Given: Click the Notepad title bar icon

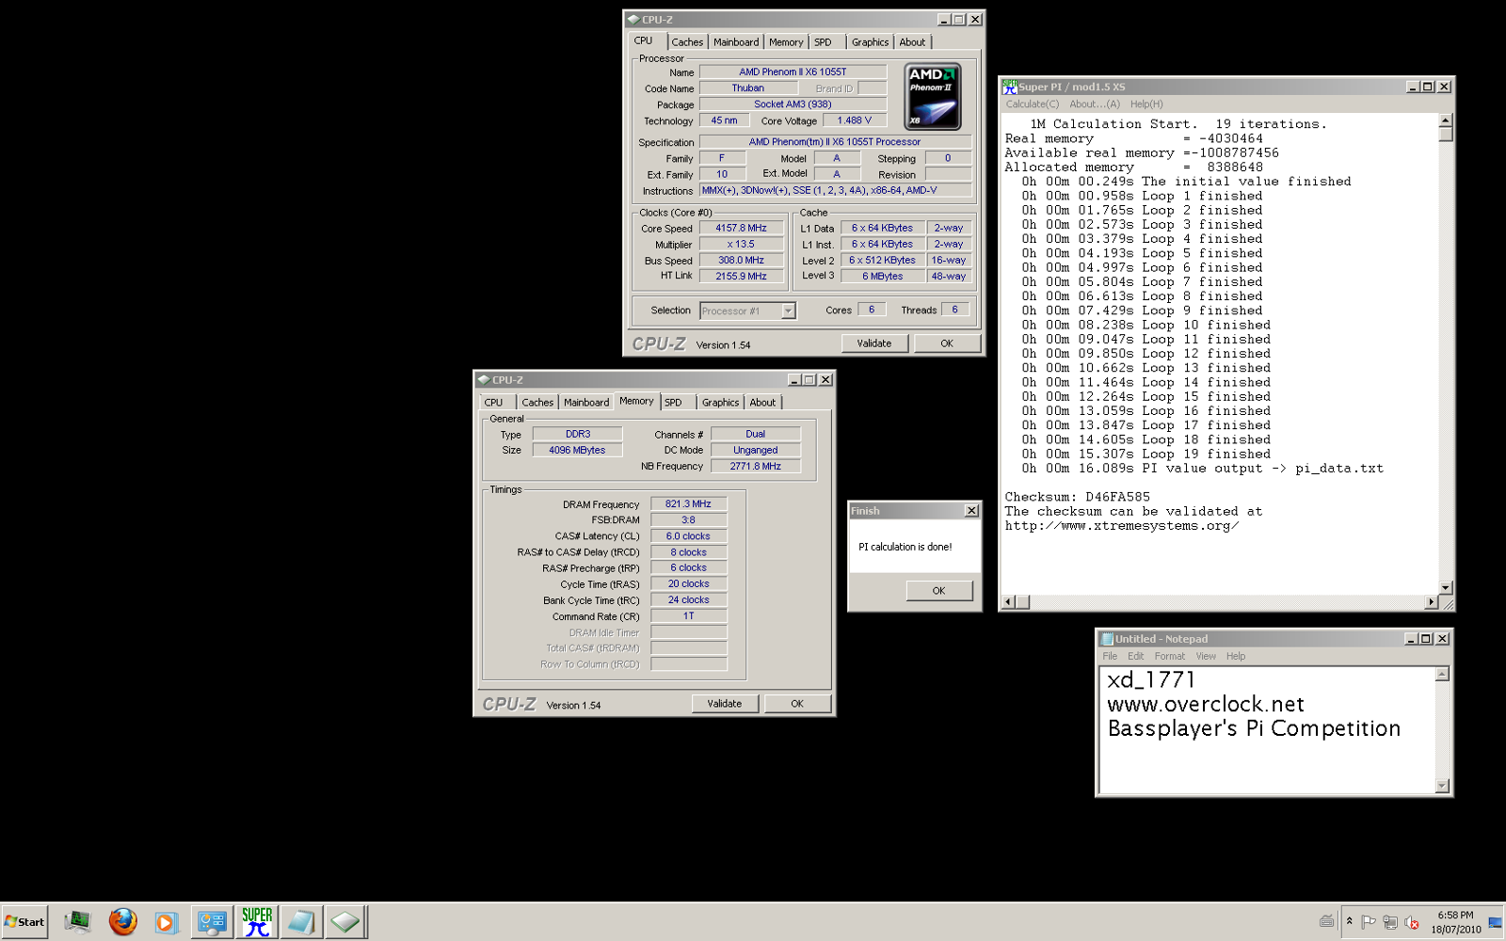Looking at the screenshot, I should tap(1107, 639).
